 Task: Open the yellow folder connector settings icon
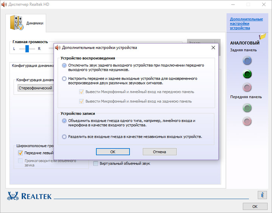click(x=263, y=36)
